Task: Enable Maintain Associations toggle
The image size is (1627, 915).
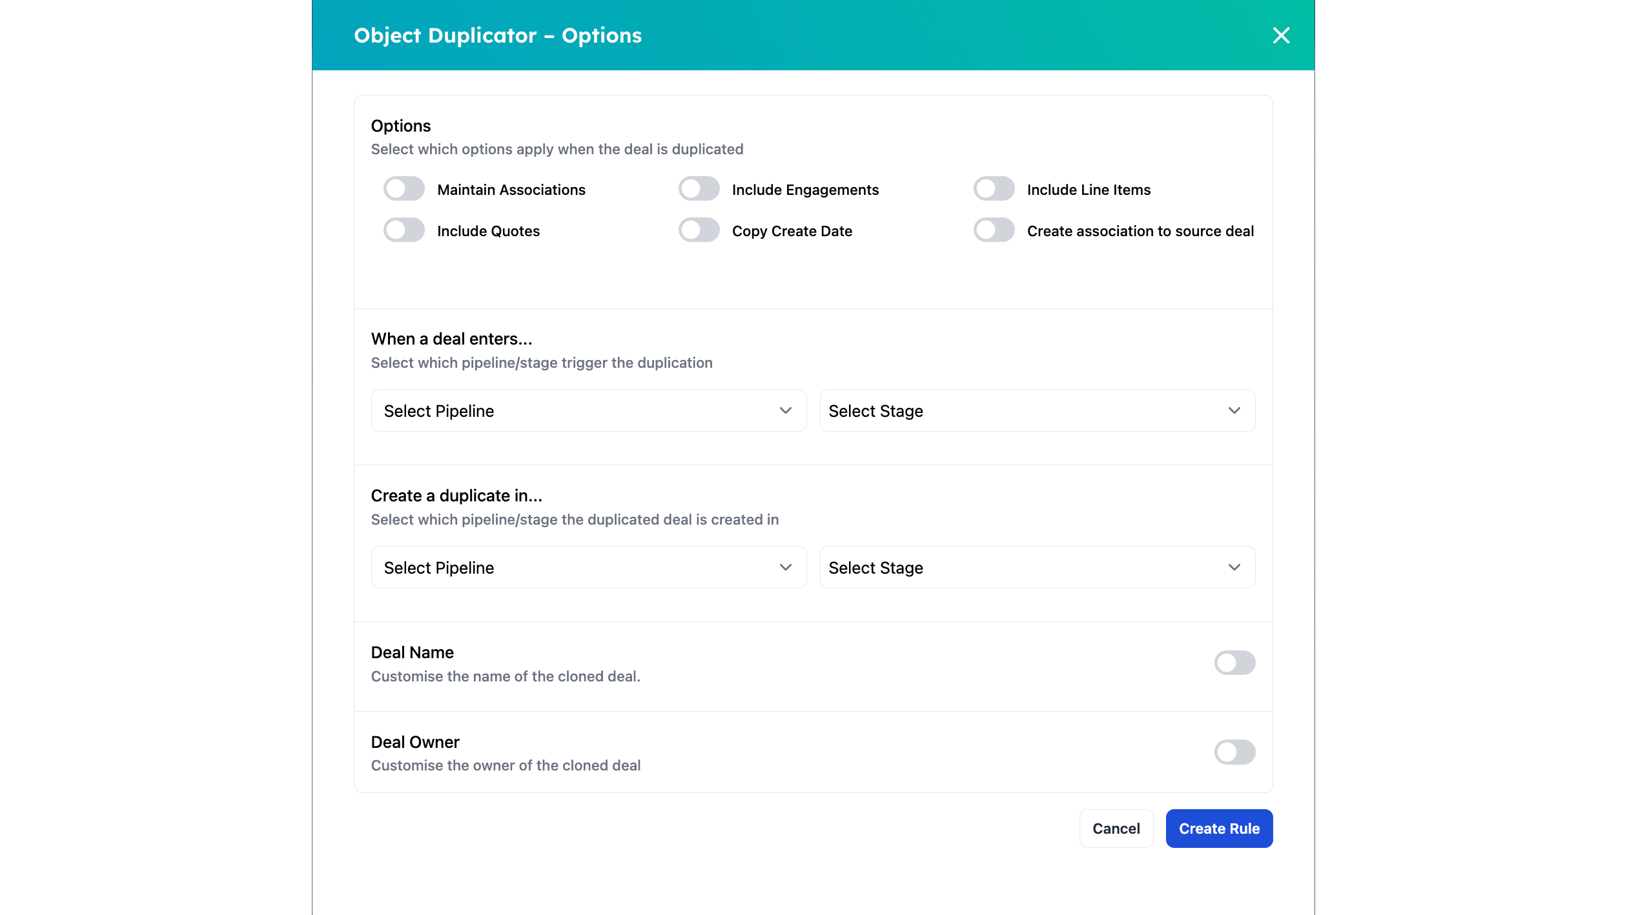Action: coord(404,189)
